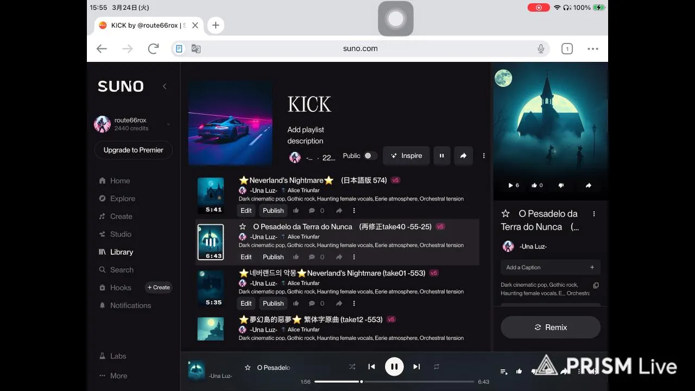This screenshot has height=391, width=695.
Task: Dislike the song in the right detail panel
Action: 561,185
